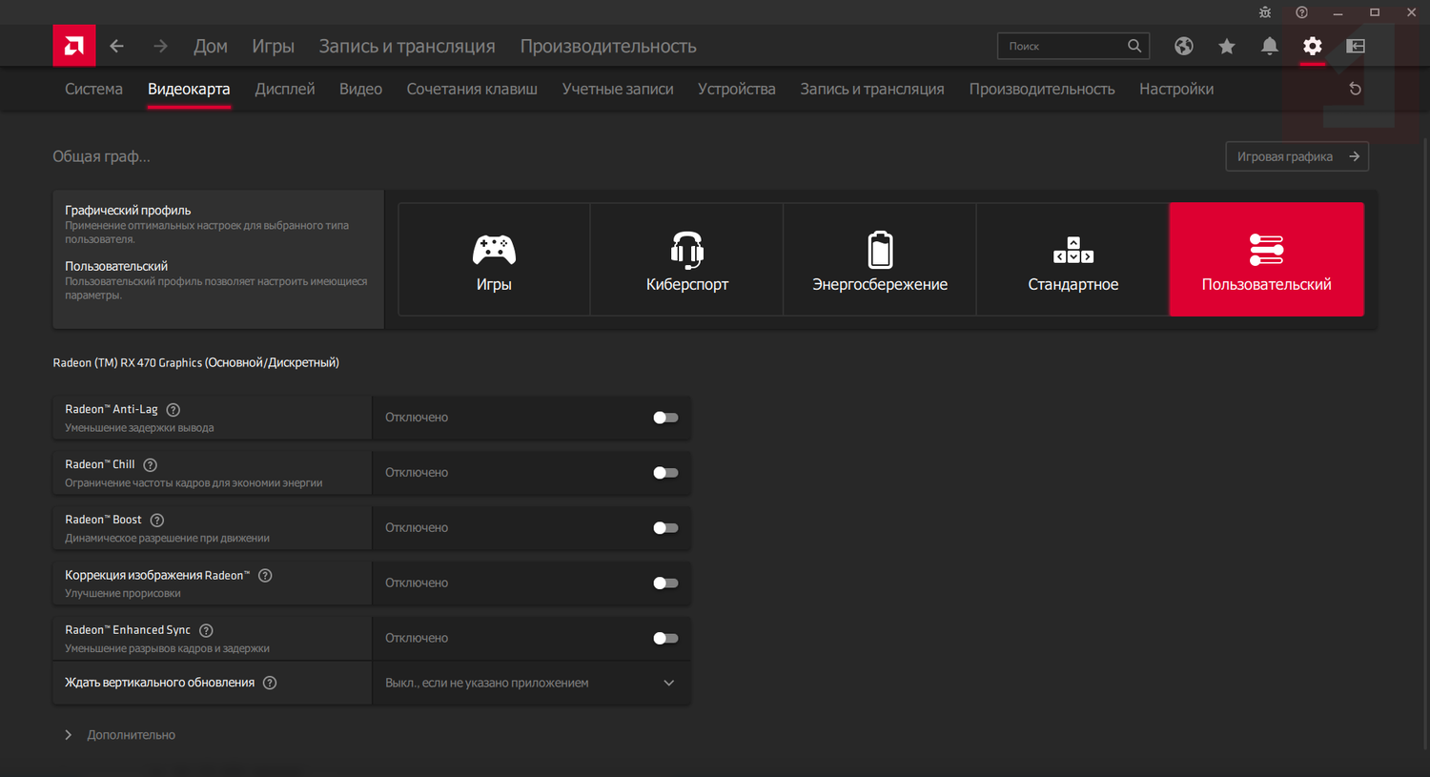
Task: Show help for Ждать вертикального обновления
Action: pyautogui.click(x=270, y=683)
